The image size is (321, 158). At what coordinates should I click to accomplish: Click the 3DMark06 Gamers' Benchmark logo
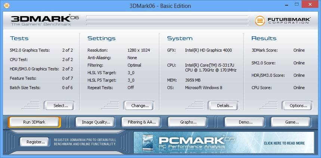tap(45, 20)
